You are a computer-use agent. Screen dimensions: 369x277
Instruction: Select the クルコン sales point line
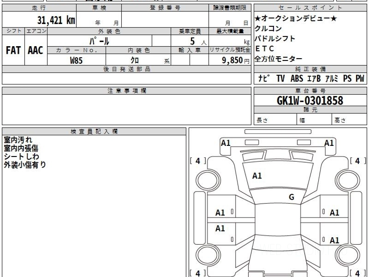[x=268, y=29]
